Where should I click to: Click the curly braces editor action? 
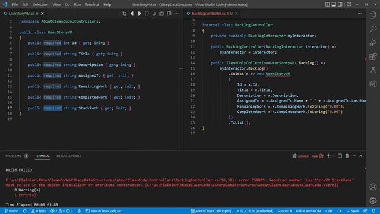point(147,14)
